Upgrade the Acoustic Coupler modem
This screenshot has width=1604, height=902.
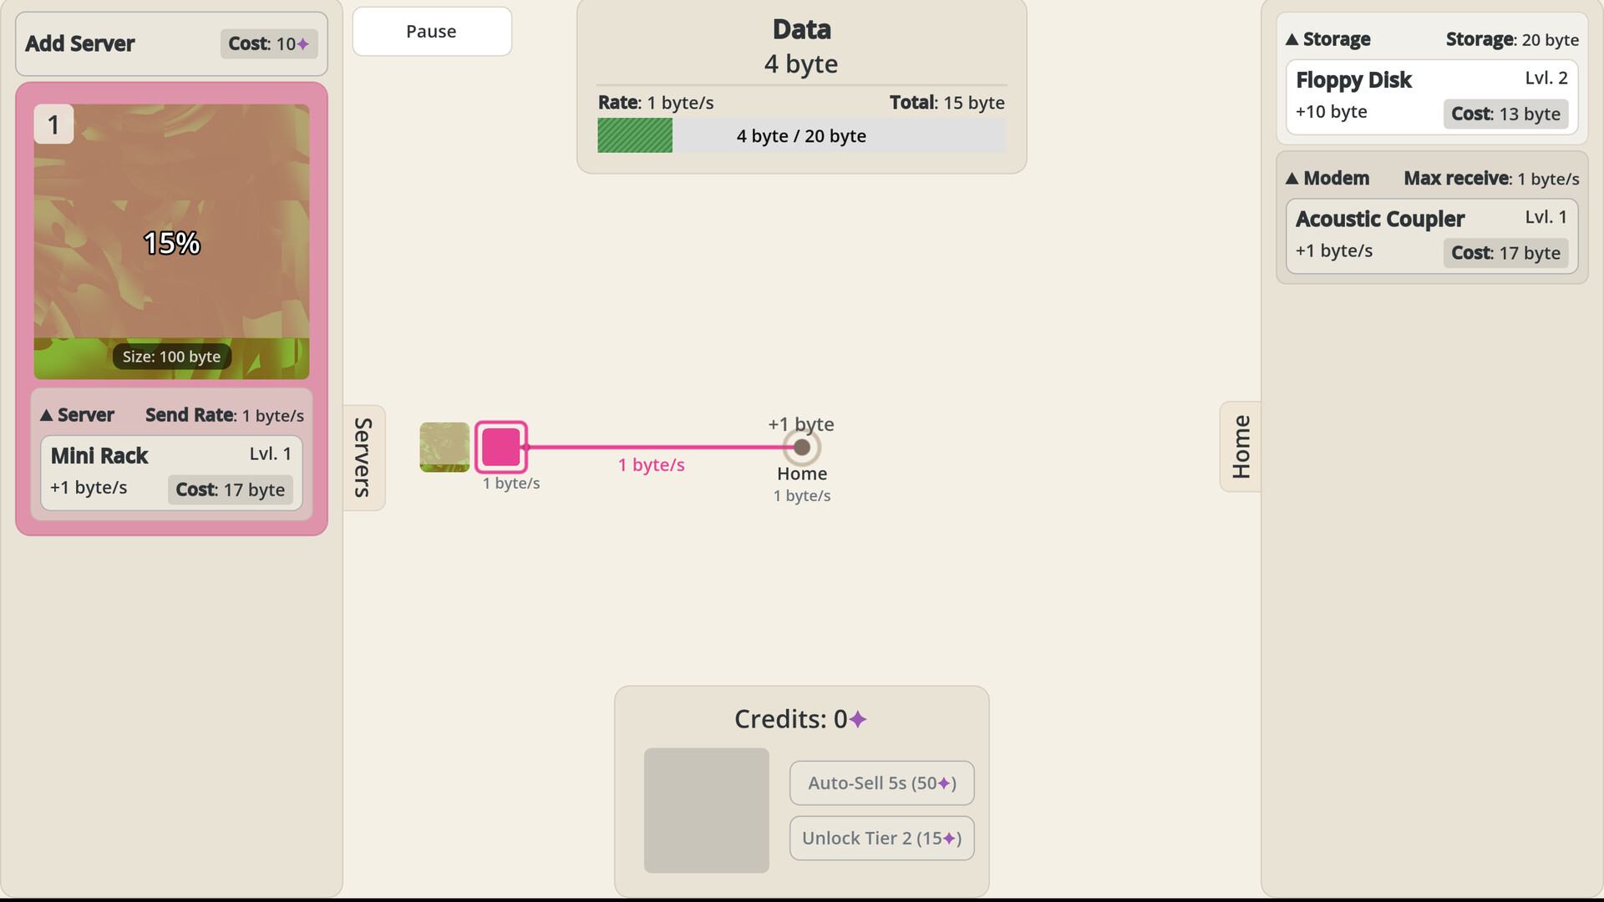pos(1432,236)
